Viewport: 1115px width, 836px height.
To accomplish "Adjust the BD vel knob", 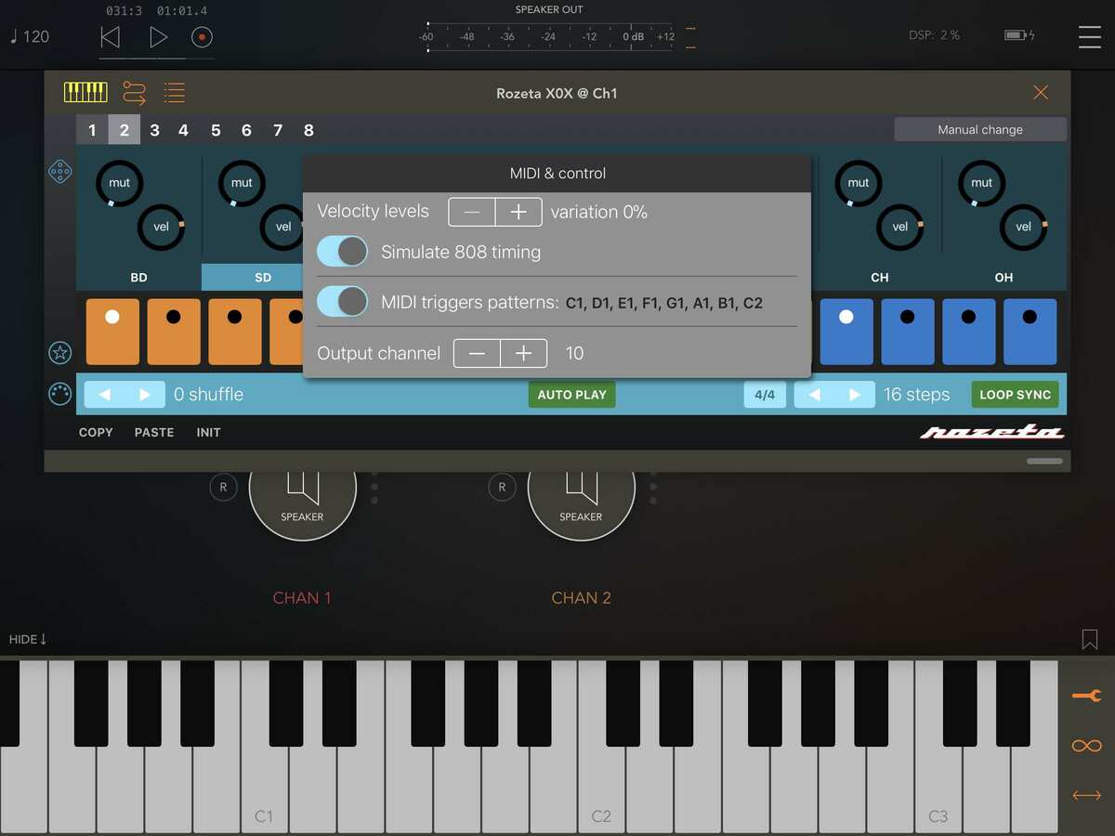I will tap(162, 227).
